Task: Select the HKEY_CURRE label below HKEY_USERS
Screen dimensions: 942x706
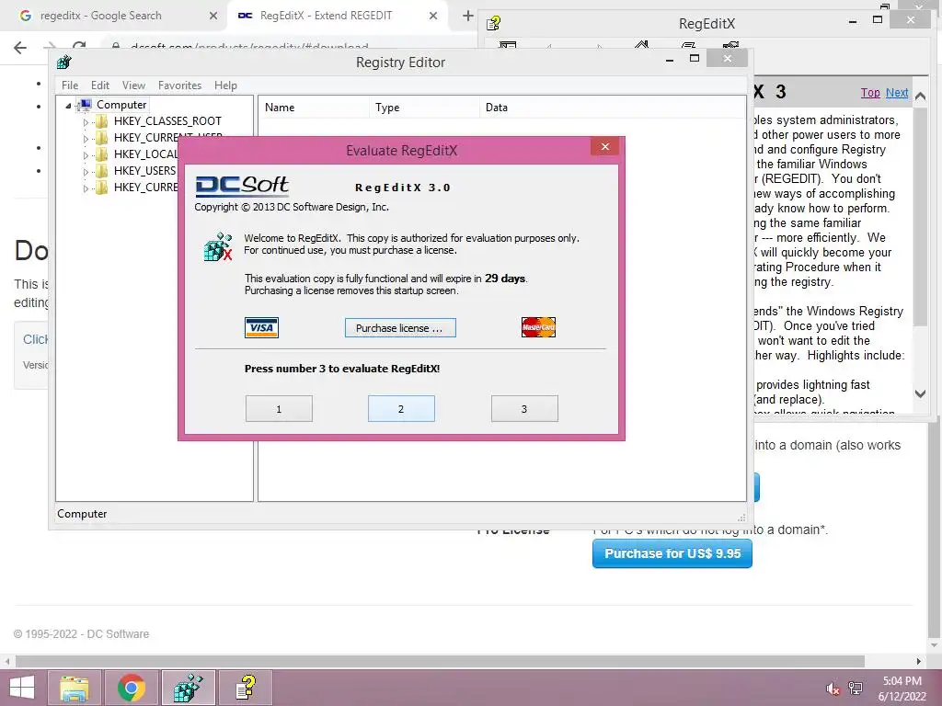Action: click(x=145, y=188)
